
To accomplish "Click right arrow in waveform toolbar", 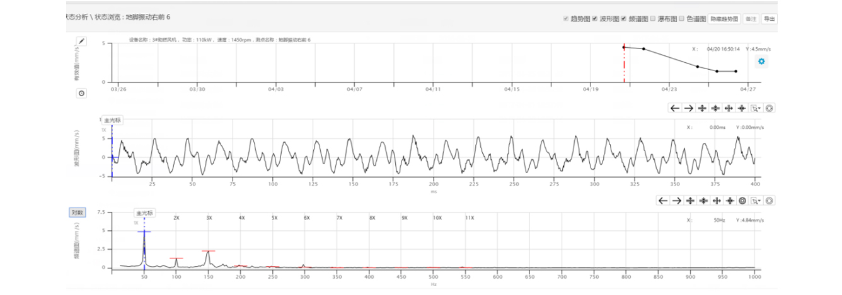I will point(689,108).
